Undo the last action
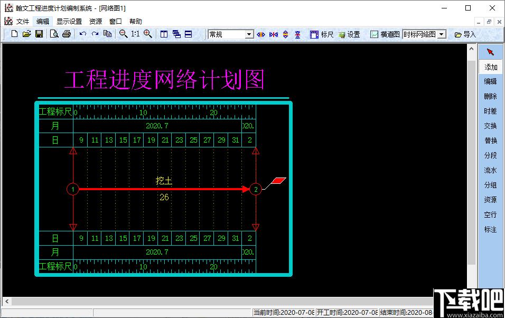The width and height of the screenshot is (505, 318). (x=83, y=34)
